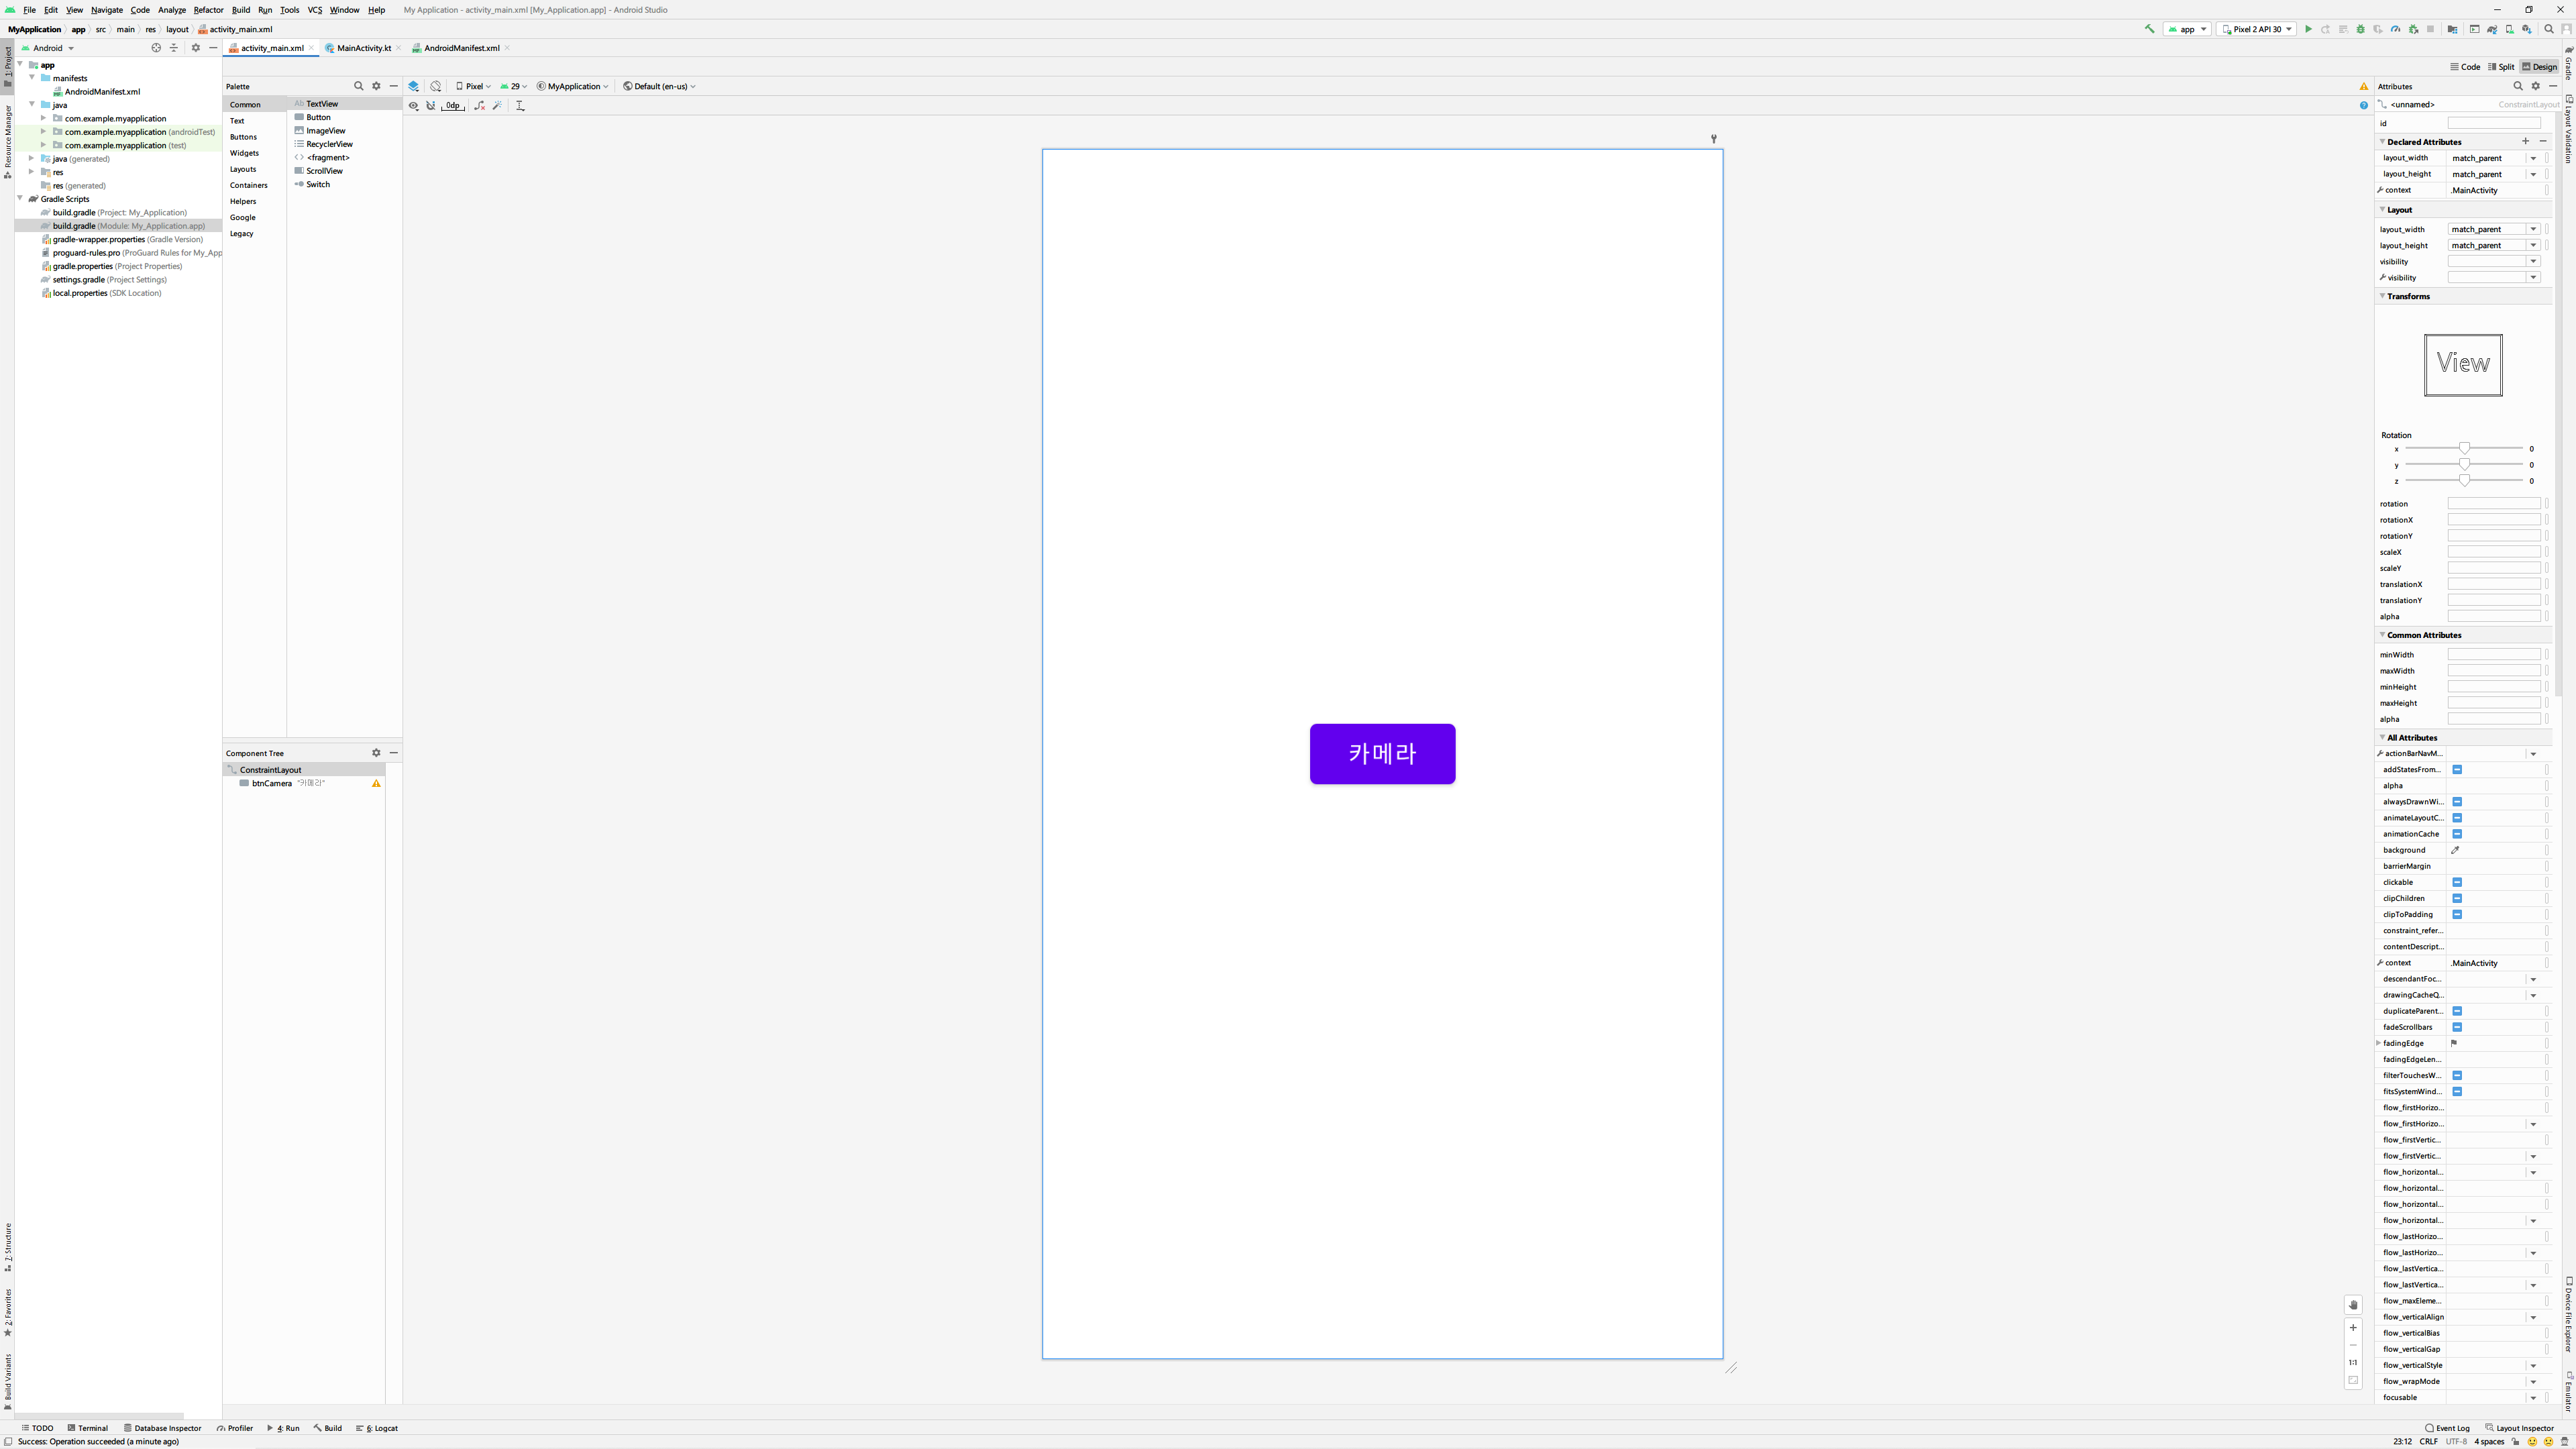Toggle the clickable attribute checkbox
The width and height of the screenshot is (2576, 1449).
[x=2457, y=882]
